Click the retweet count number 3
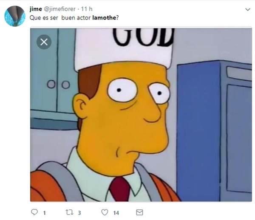Screen dimensions: 255x220 79,213
